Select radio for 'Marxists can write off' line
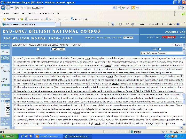Viewport: 186px width, 139px height. pos(15,62)
